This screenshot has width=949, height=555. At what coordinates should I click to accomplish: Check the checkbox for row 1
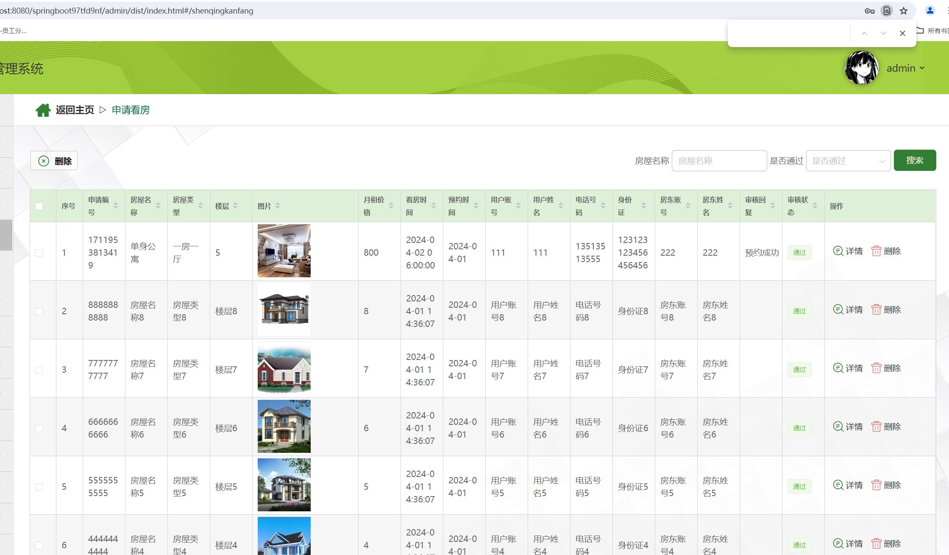[39, 253]
